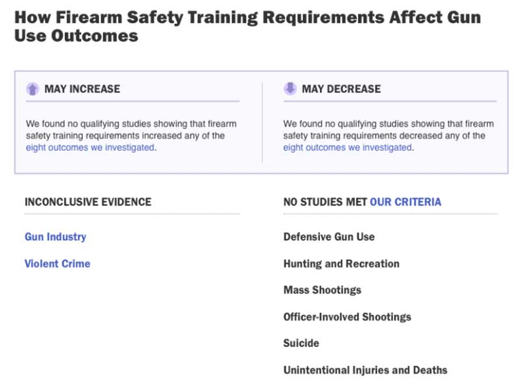Viewport: 519px width, 385px height.
Task: Click the Defensive Gun Use entry
Action: click(329, 237)
